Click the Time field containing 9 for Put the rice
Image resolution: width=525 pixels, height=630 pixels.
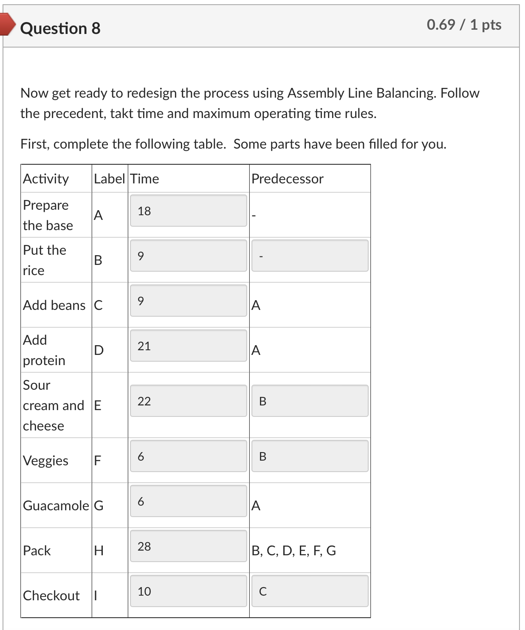coord(188,255)
